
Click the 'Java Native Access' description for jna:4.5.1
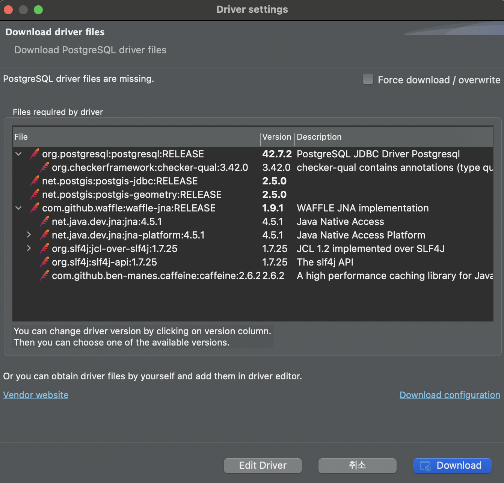click(x=340, y=222)
